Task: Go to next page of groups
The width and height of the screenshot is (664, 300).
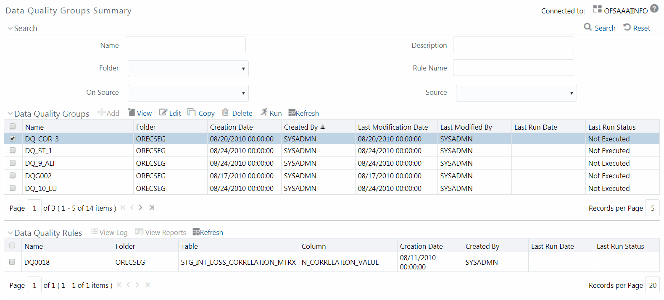Action: tap(141, 207)
